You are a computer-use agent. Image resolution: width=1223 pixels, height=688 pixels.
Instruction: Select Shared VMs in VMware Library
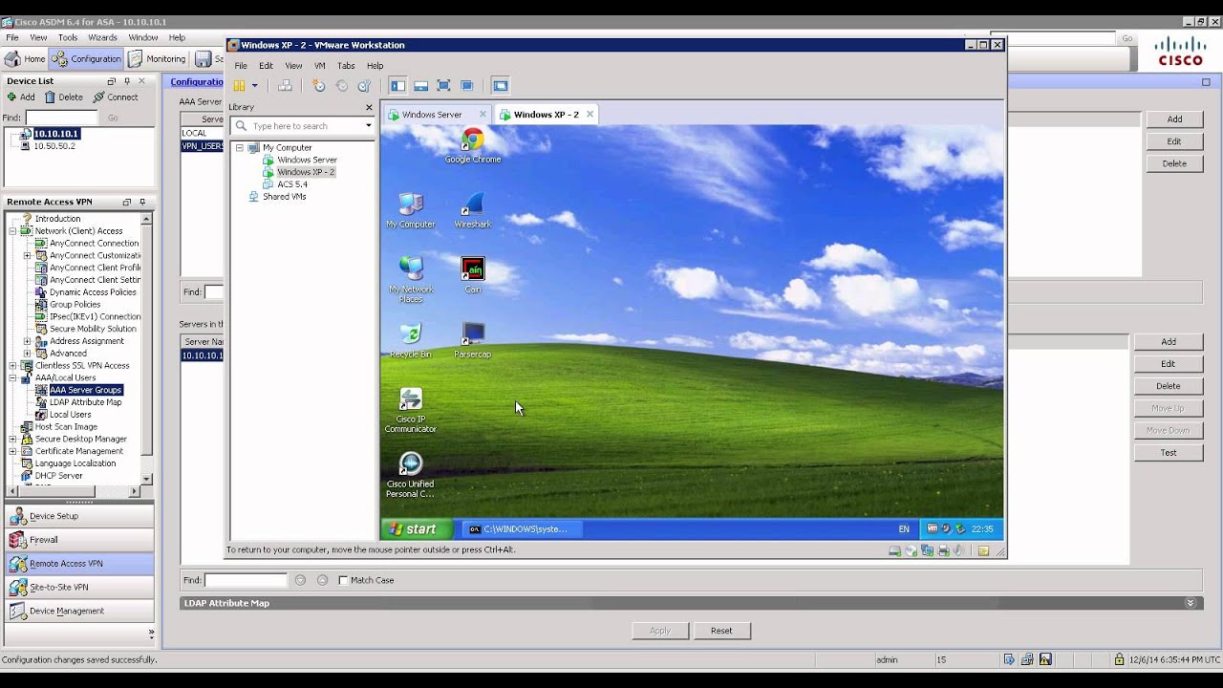pyautogui.click(x=284, y=197)
